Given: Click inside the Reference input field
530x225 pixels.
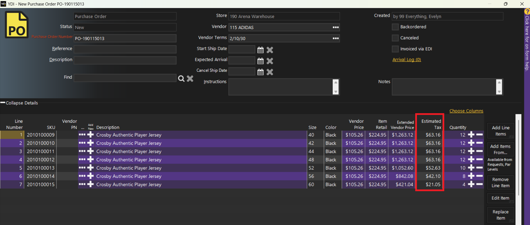Looking at the screenshot, I should 125,49.
